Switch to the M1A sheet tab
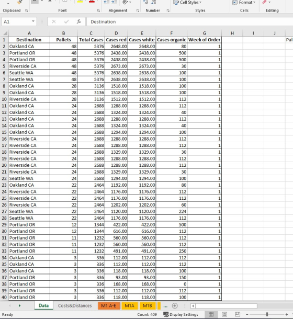 (129, 305)
